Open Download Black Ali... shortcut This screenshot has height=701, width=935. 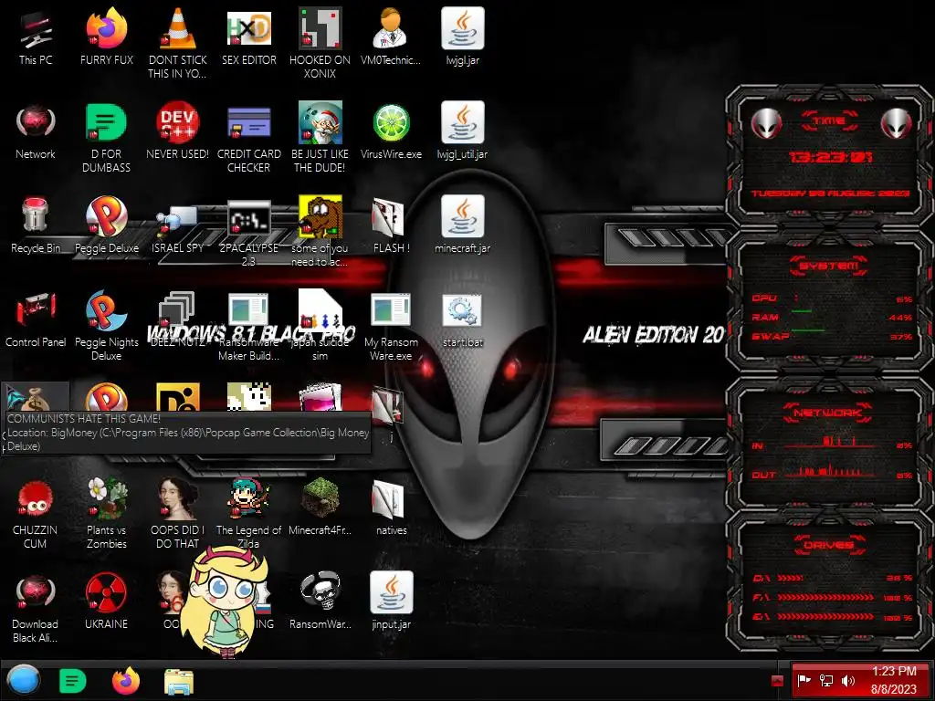click(x=36, y=592)
